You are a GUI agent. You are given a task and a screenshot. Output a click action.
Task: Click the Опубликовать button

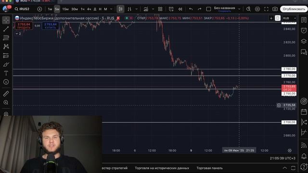point(294,9)
